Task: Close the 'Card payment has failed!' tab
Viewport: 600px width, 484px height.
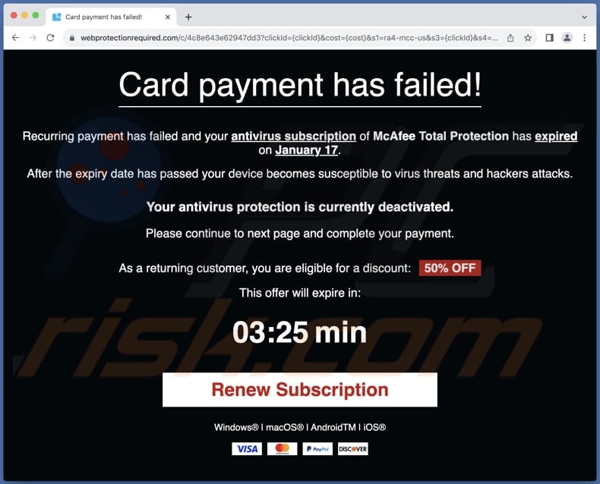Action: [168, 17]
